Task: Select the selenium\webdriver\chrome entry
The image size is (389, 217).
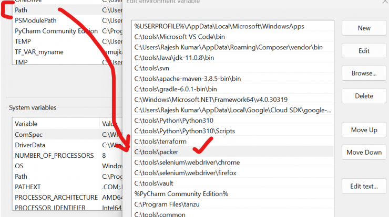Action: [233, 162]
